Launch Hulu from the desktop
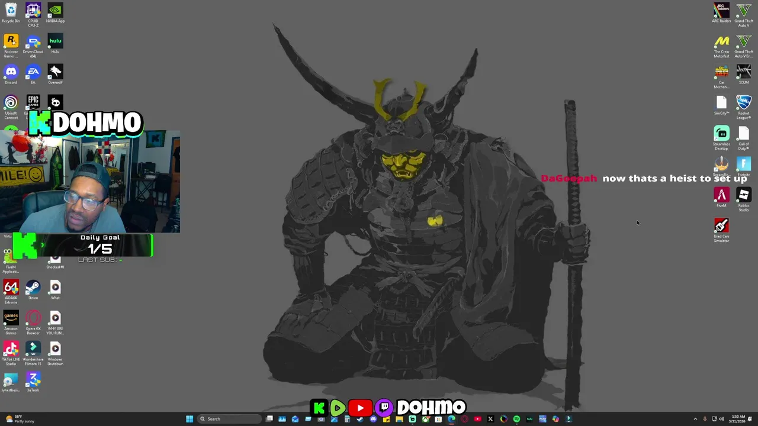 coord(55,44)
